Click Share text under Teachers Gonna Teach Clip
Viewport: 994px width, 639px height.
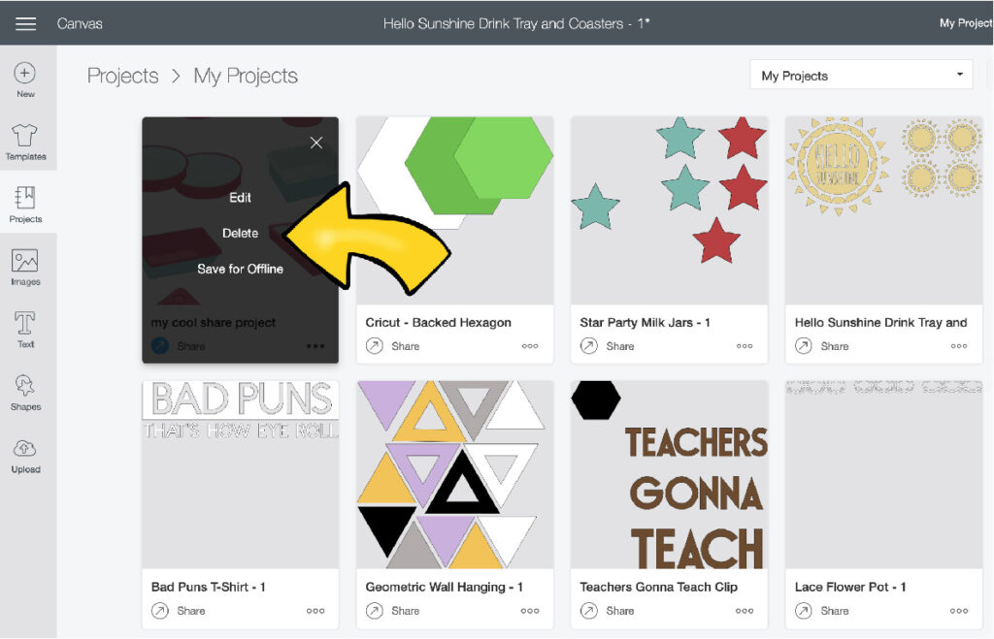point(620,611)
